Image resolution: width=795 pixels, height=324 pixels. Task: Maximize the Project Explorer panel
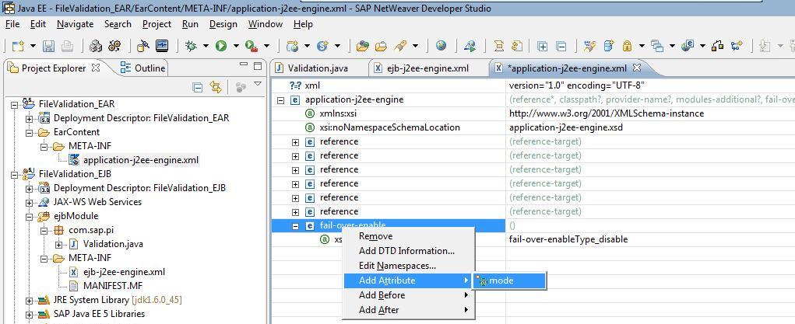point(258,66)
